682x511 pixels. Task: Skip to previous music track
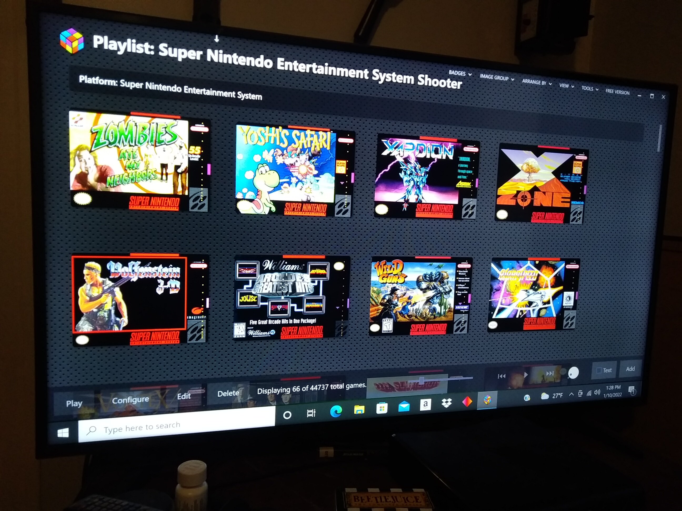click(502, 376)
